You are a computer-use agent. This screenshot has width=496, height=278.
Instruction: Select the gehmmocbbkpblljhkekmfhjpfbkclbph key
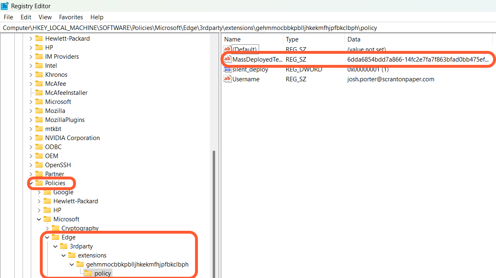point(137,264)
